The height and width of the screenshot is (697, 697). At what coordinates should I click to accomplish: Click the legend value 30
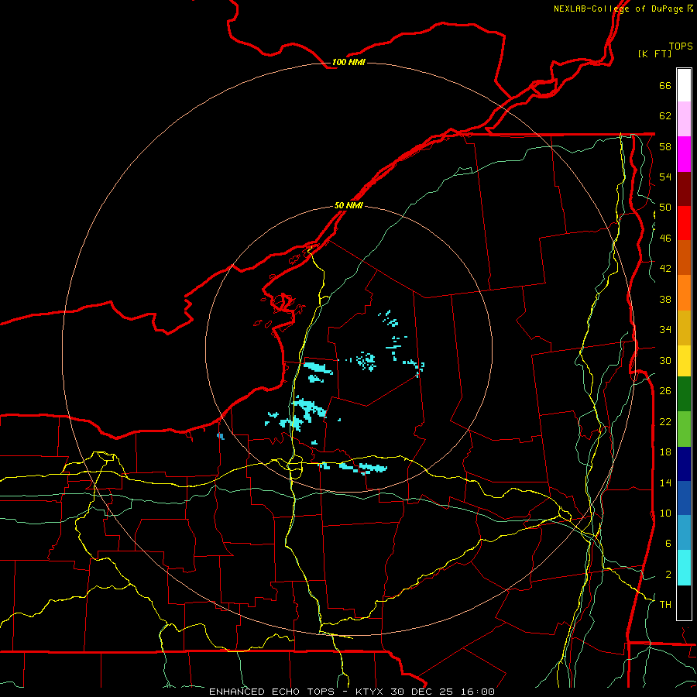pyautogui.click(x=665, y=360)
